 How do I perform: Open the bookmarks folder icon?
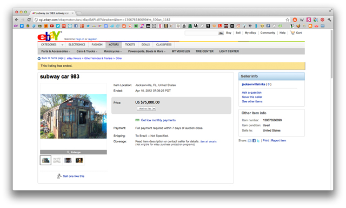click(x=322, y=26)
